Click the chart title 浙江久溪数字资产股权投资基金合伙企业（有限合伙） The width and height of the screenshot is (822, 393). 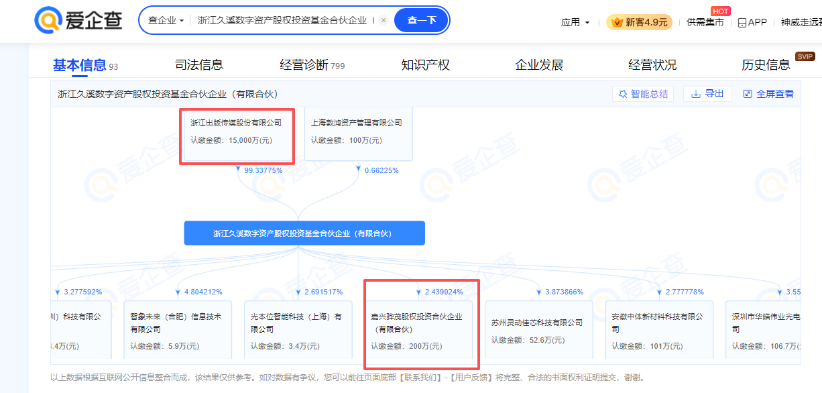tap(168, 94)
